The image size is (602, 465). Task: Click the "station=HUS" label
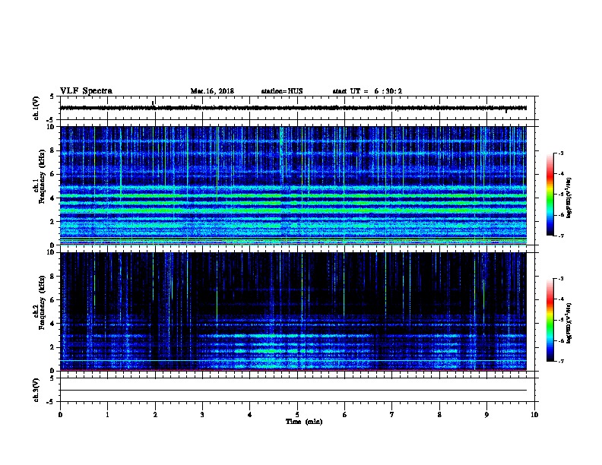point(282,91)
